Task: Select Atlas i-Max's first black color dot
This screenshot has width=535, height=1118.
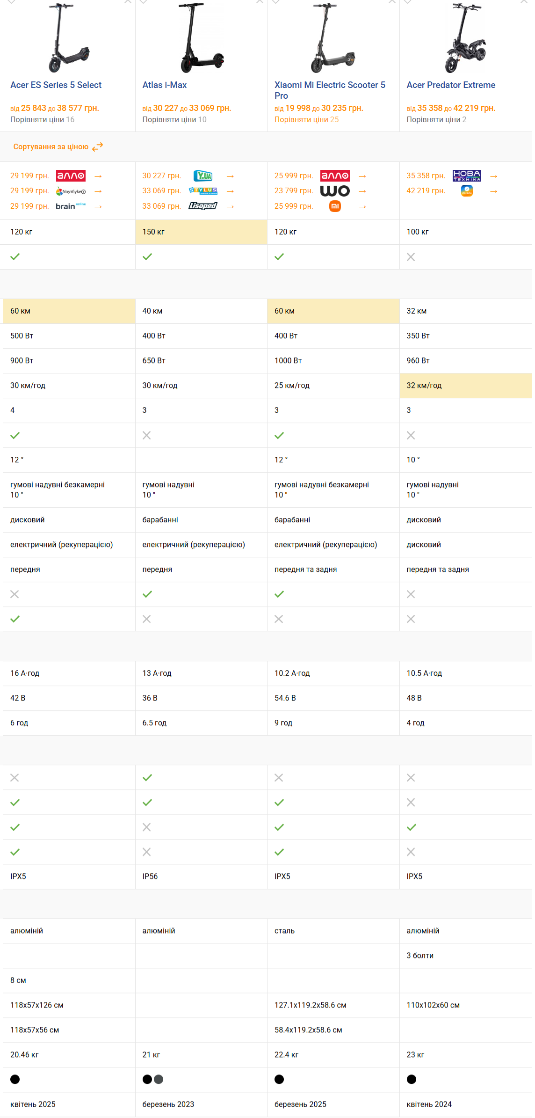Action: [x=147, y=1080]
